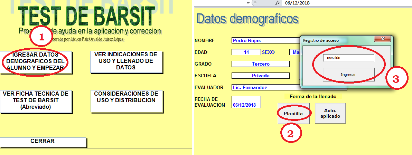Click the FECHA DE EVALUACION cell 06/12/2018
This screenshot has width=412, height=155.
coord(246,102)
